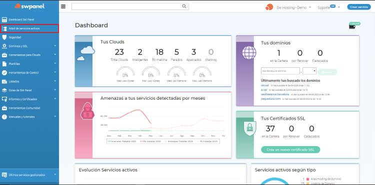Click the Árbol de servicios activos tree icon

point(4,28)
